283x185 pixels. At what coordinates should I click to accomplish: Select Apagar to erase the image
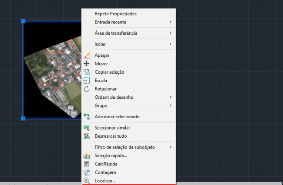point(129,55)
